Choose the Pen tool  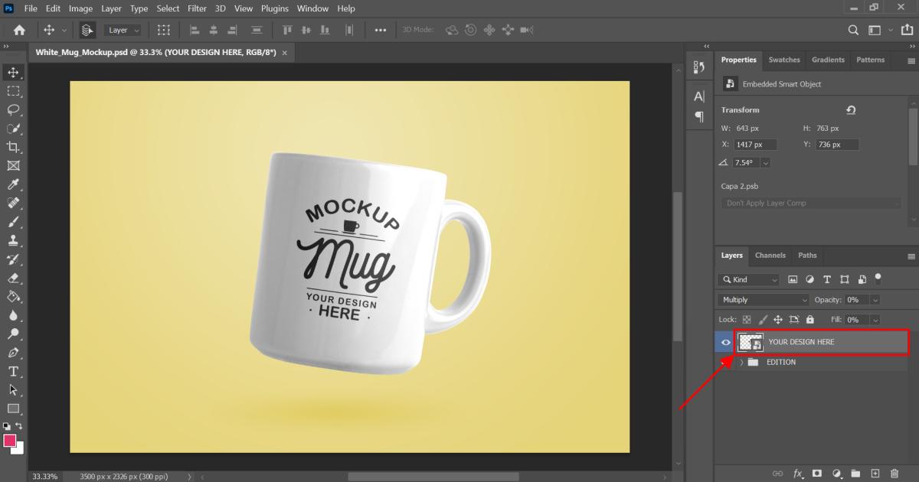[x=13, y=353]
